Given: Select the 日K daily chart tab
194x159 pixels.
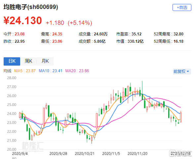Looking at the screenshot, I should coord(12,61).
